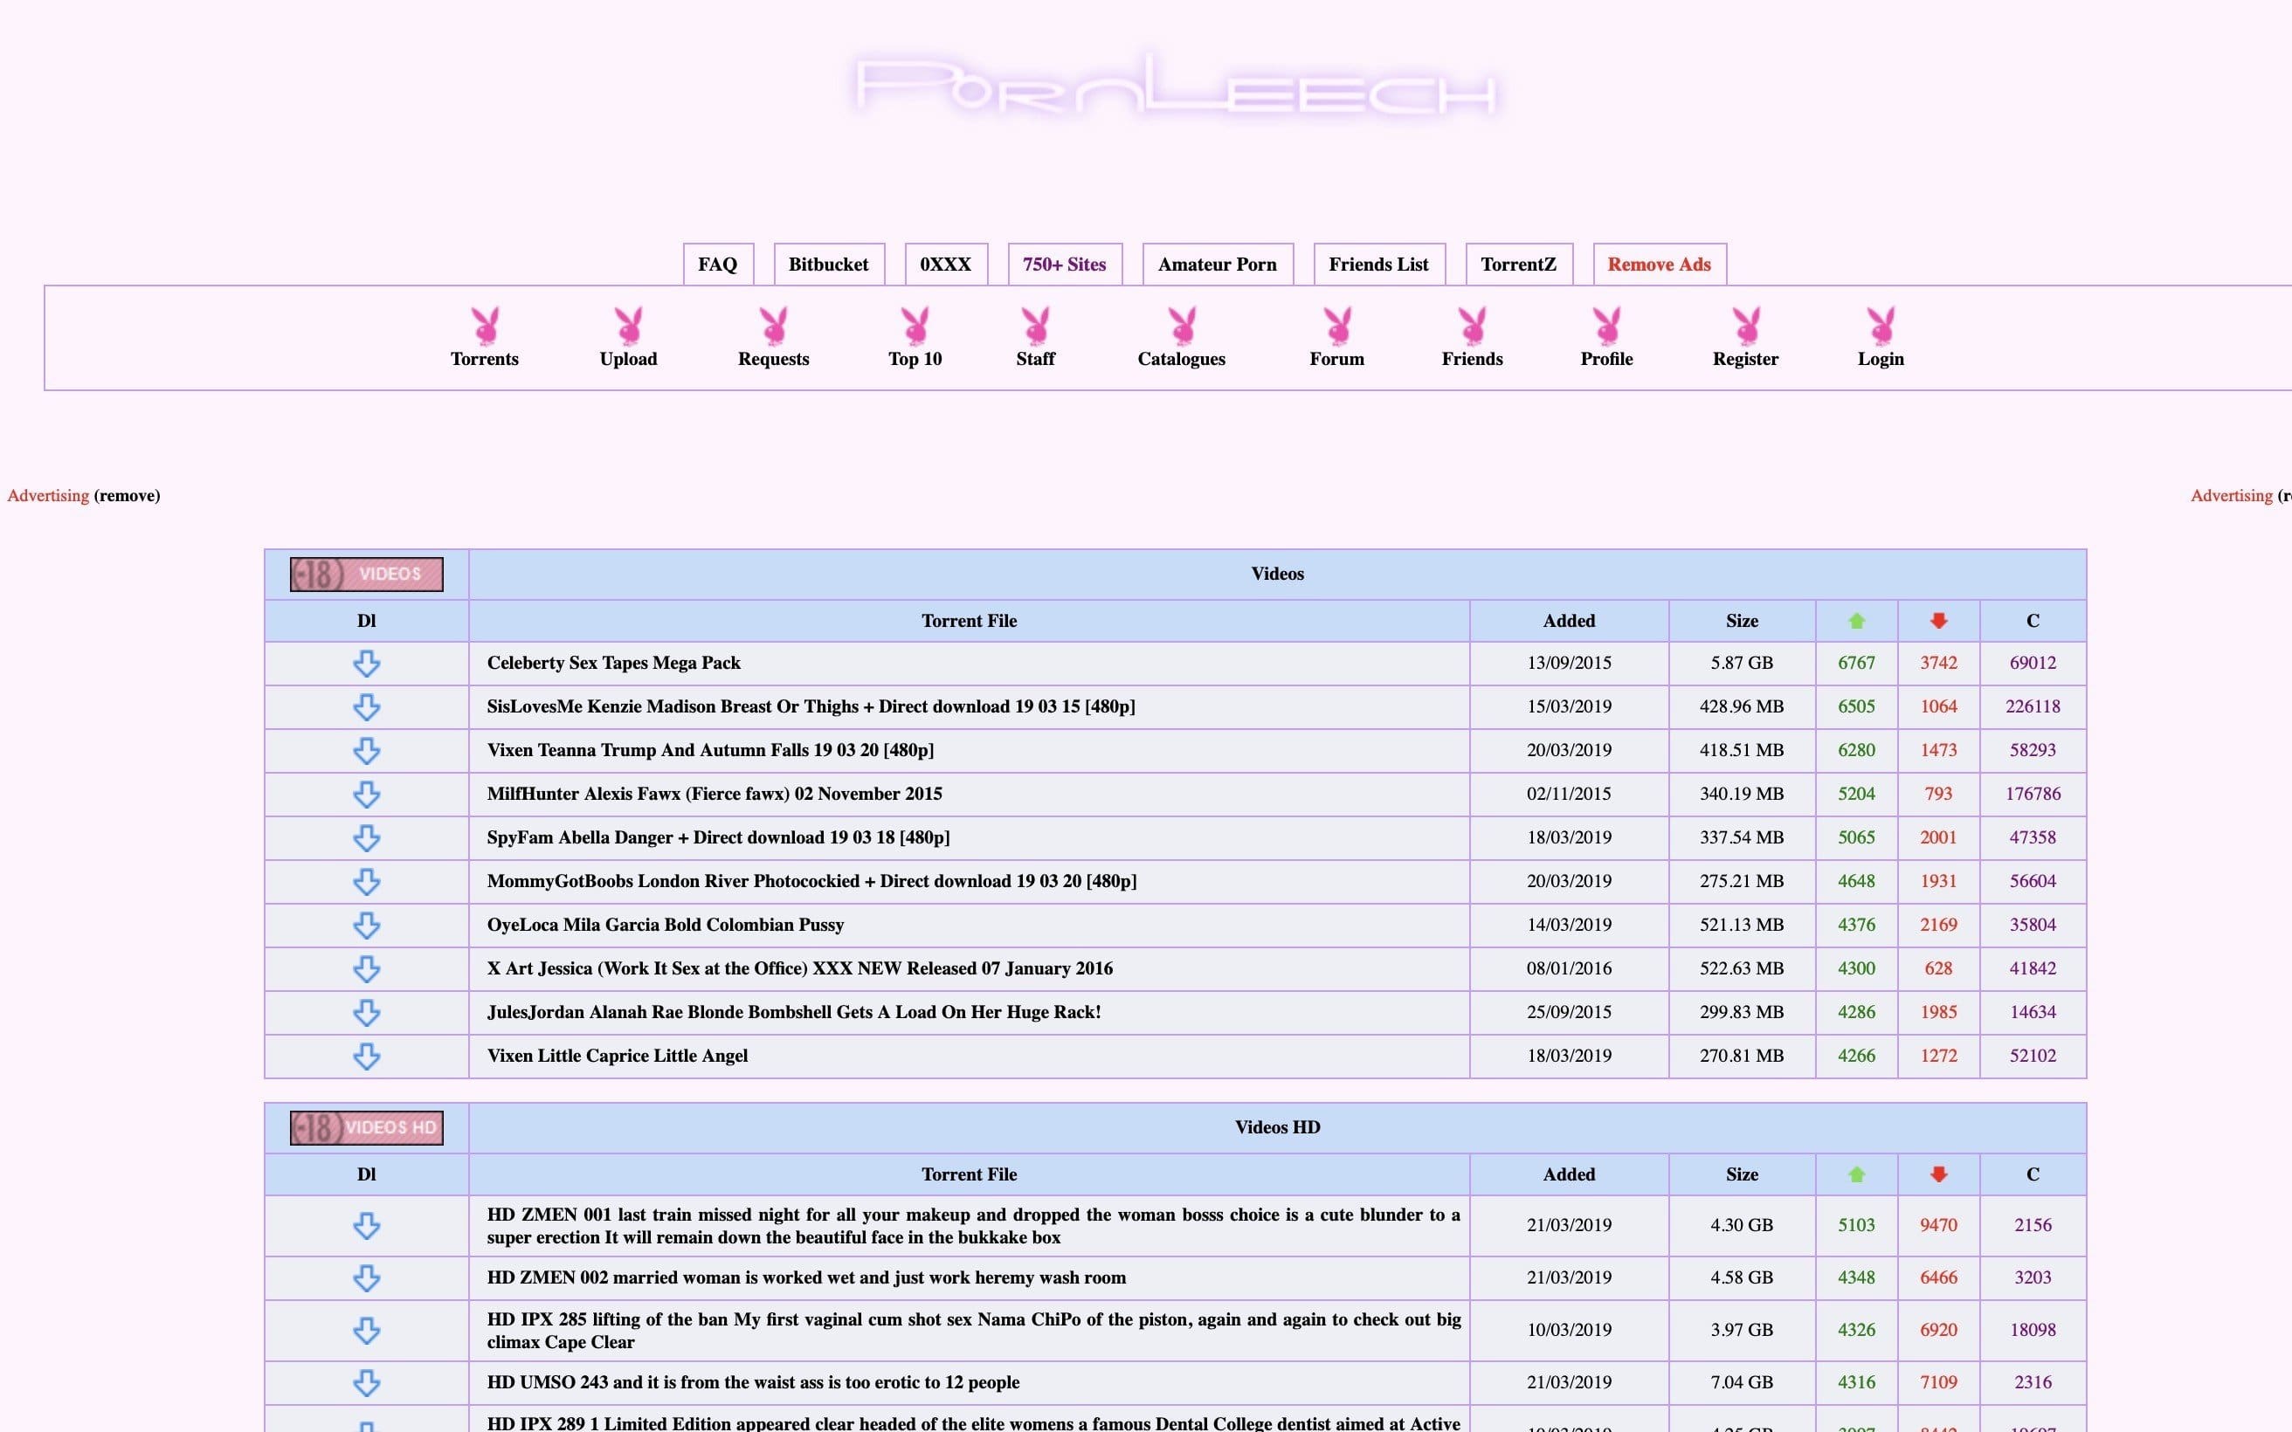2292x1432 pixels.
Task: Click download arrow for 522.63 MB torrent
Action: pyautogui.click(x=367, y=968)
